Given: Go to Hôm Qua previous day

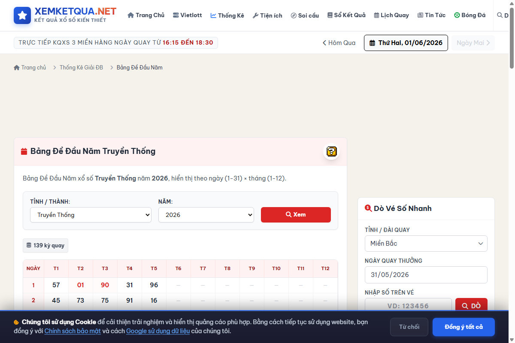Looking at the screenshot, I should point(339,43).
